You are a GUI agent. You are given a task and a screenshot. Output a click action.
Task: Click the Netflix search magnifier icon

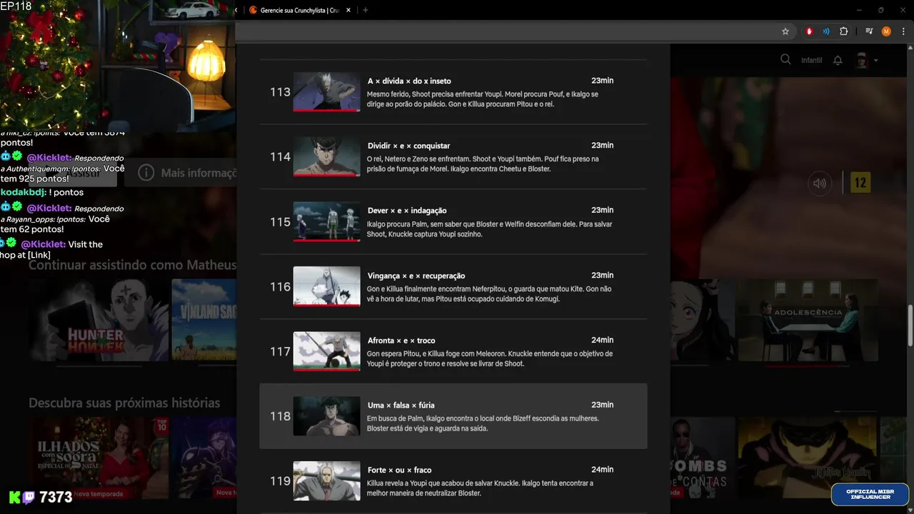tap(785, 60)
